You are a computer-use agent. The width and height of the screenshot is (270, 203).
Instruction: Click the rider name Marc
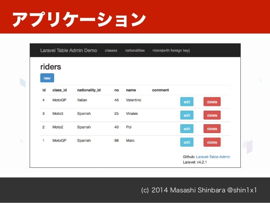130,141
